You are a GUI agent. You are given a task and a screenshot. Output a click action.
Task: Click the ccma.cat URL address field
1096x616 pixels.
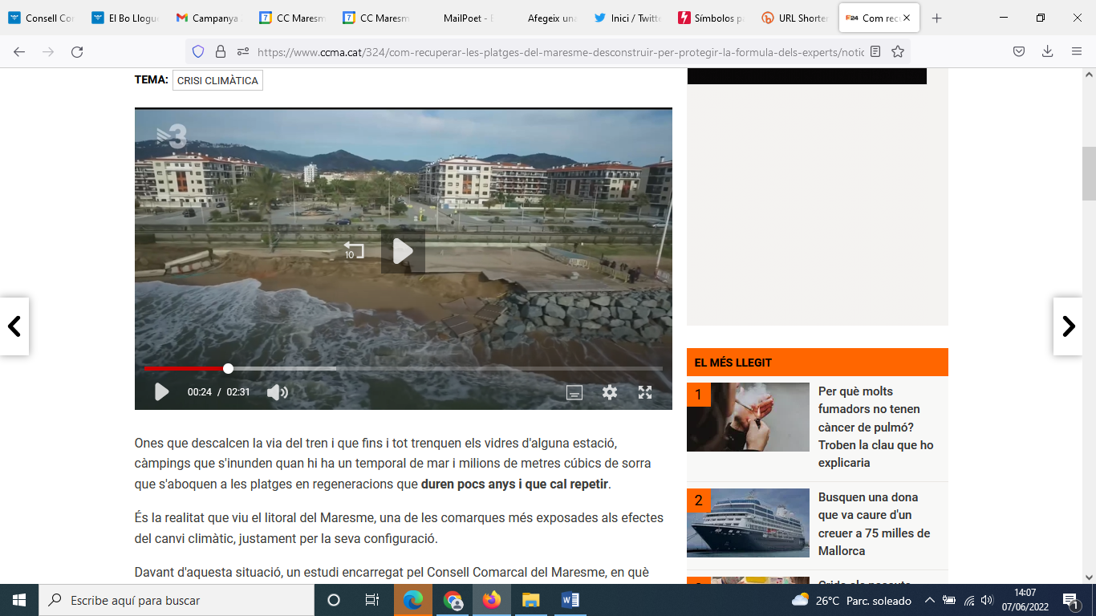tap(560, 51)
